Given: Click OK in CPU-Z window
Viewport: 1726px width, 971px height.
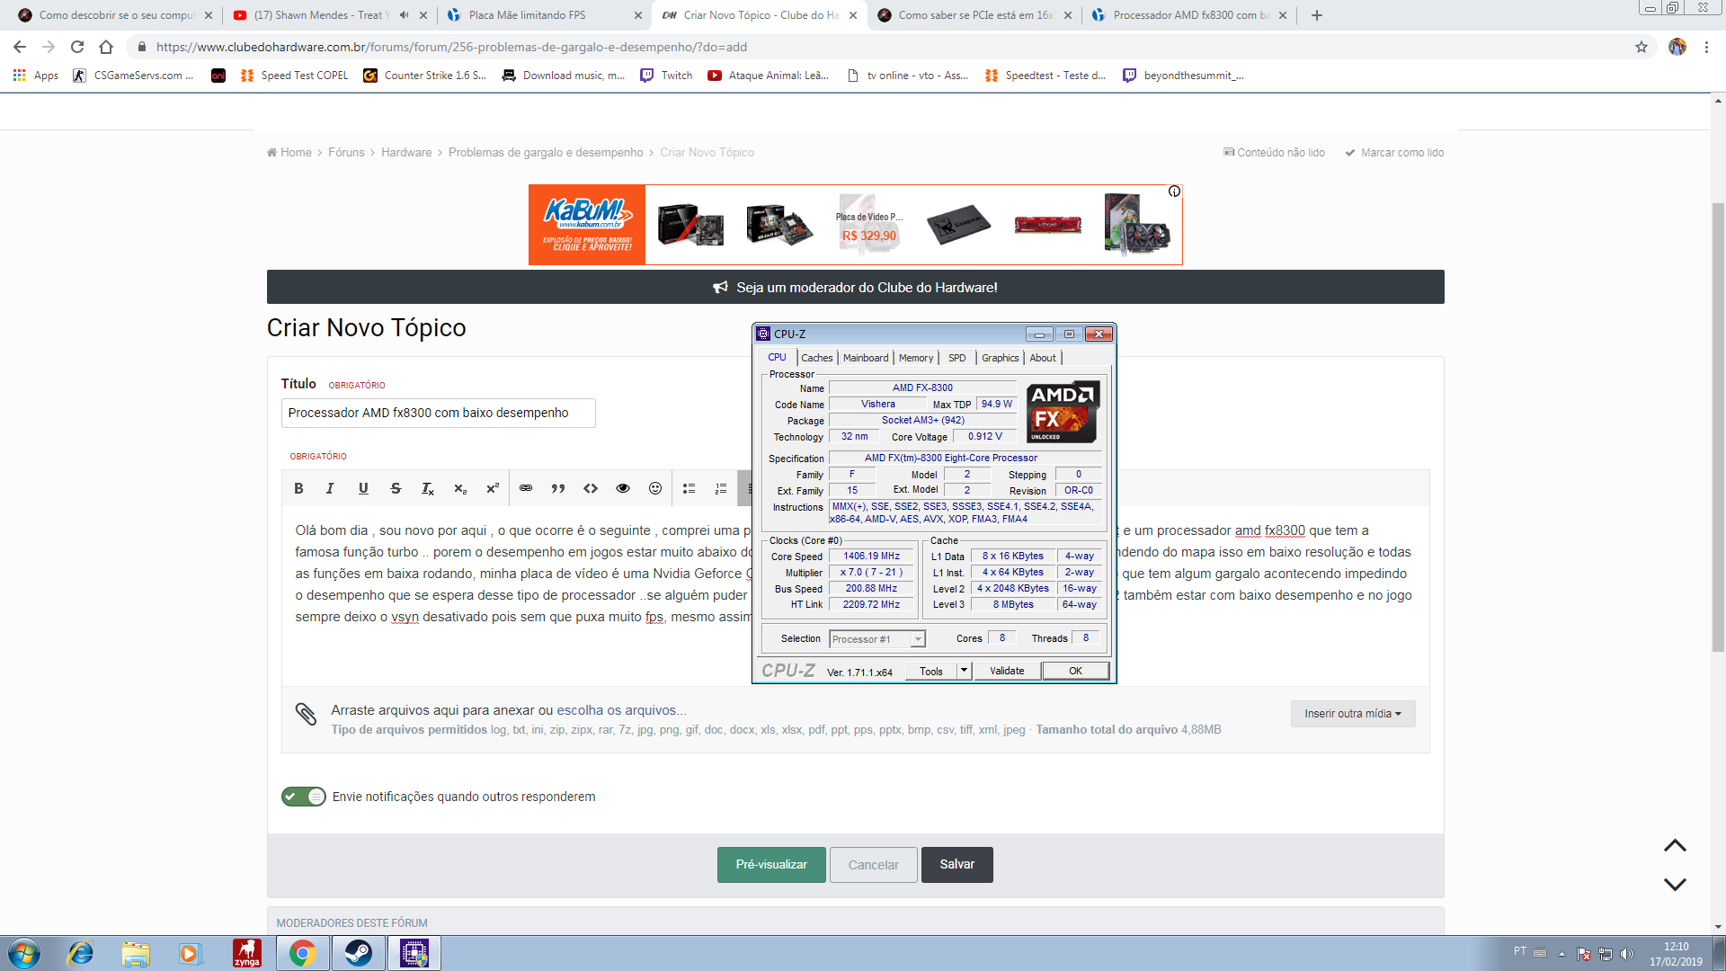Looking at the screenshot, I should click(1075, 671).
